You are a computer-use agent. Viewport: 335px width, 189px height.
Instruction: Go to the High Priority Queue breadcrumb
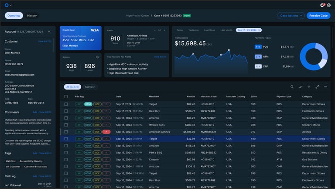coord(137,16)
